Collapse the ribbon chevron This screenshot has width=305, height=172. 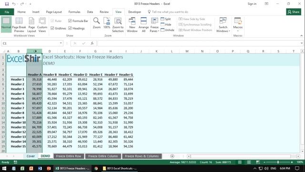click(x=302, y=36)
